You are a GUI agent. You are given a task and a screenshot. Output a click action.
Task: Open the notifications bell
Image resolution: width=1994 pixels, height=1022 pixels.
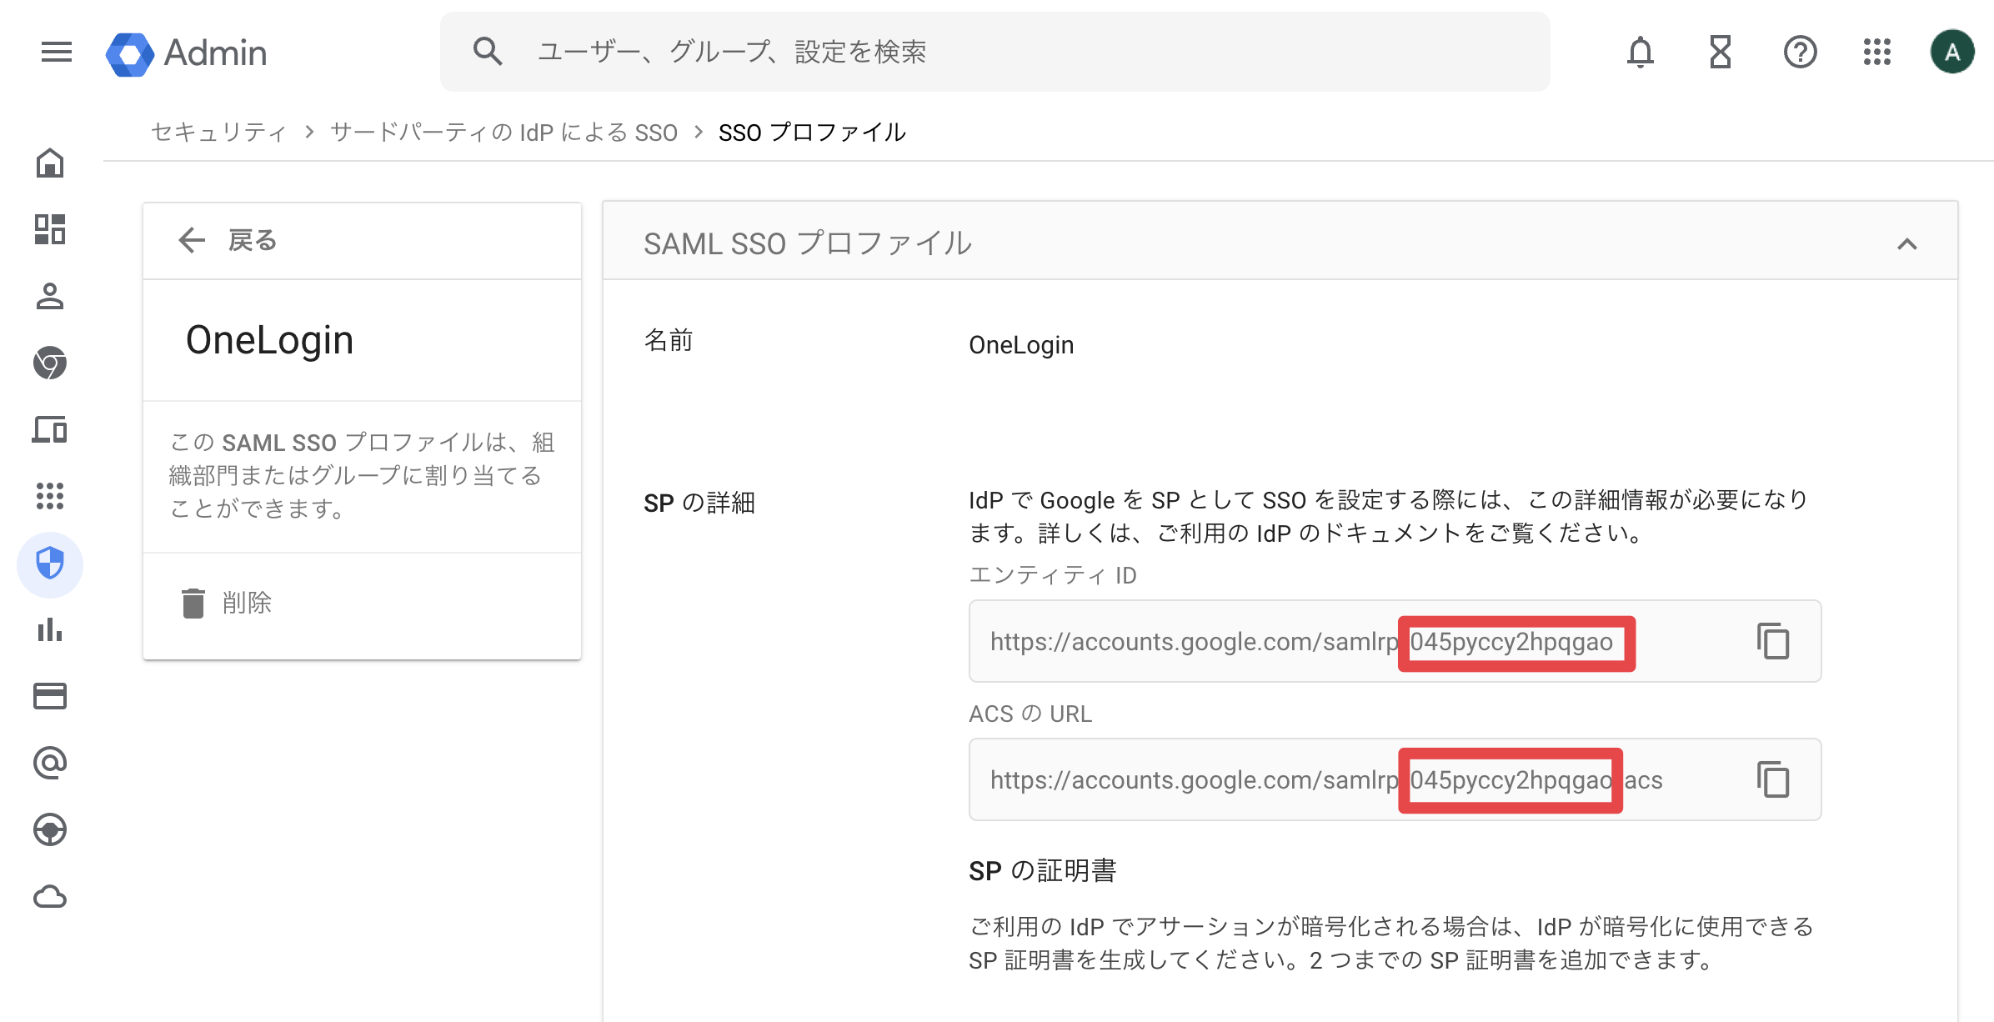(x=1640, y=53)
